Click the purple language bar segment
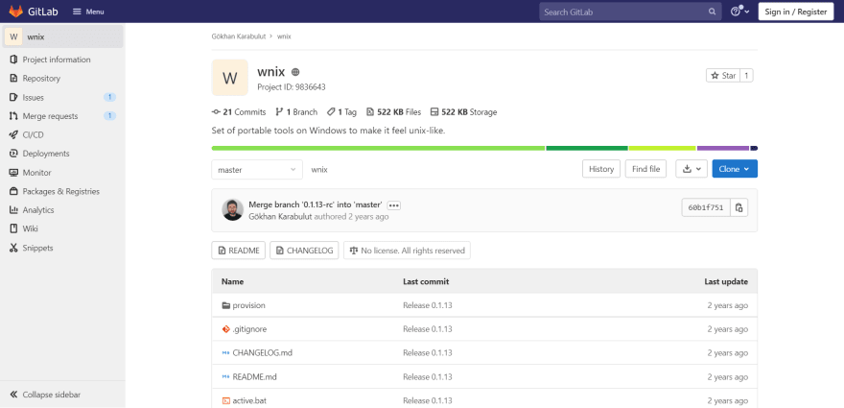Image resolution: width=844 pixels, height=408 pixels. 723,148
